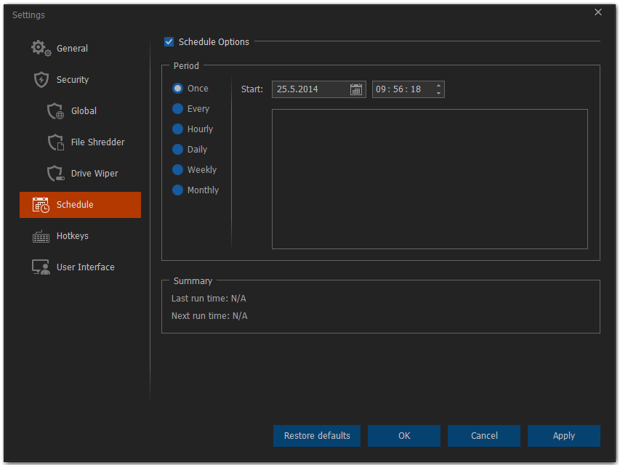Click the Security shield icon
620x465 pixels.
pyautogui.click(x=41, y=79)
